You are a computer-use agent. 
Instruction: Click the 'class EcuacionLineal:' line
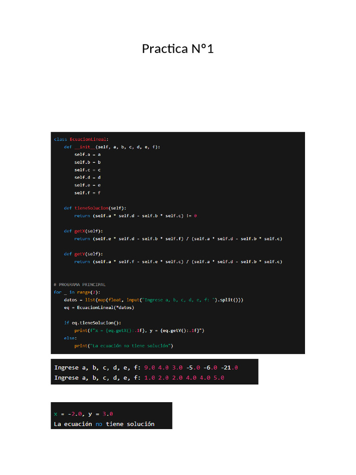(x=81, y=139)
